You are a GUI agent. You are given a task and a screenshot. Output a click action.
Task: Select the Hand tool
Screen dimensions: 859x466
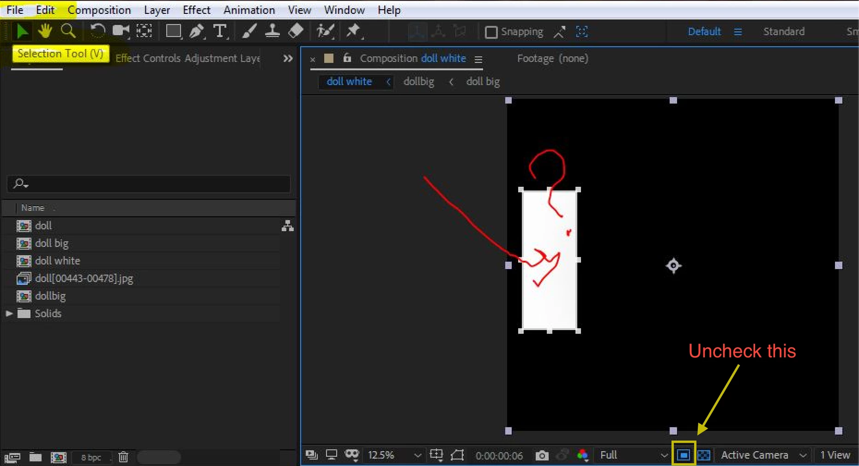tap(45, 31)
